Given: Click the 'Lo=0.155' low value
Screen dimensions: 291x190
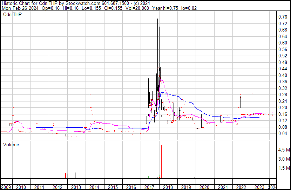Looking at the screenshot, I should pos(91,8).
